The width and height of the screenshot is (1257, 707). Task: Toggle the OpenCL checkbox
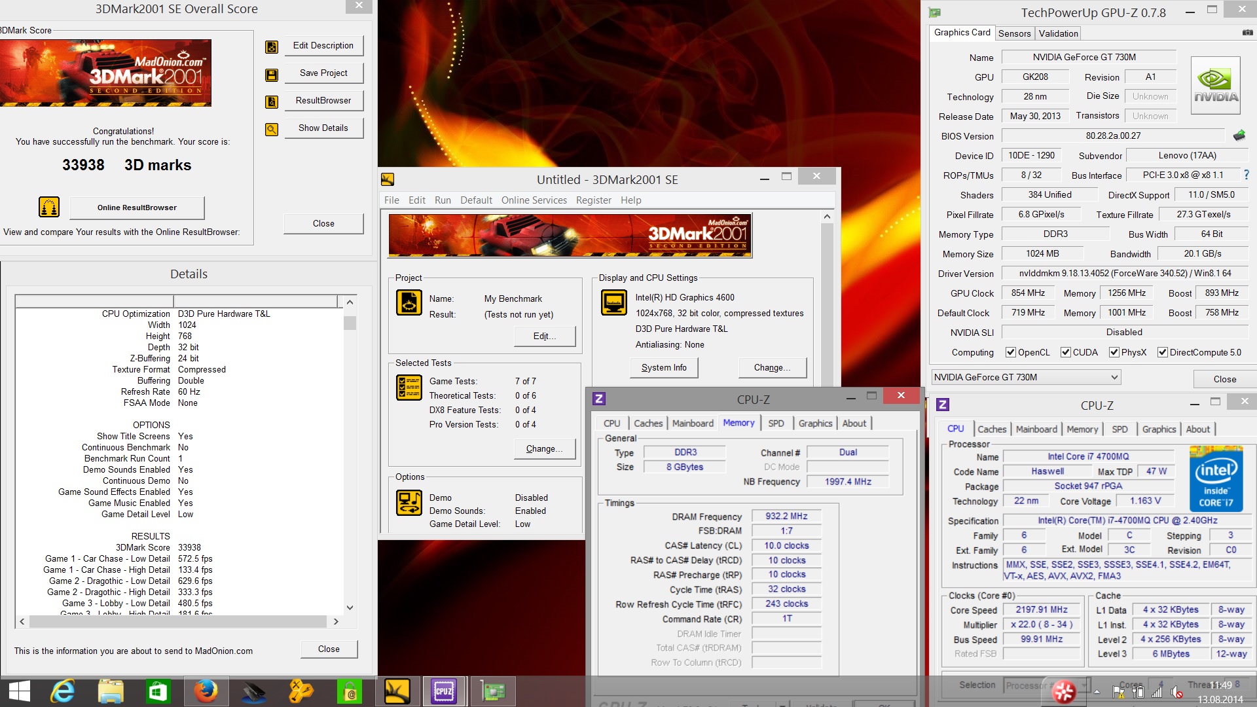[x=1010, y=352]
